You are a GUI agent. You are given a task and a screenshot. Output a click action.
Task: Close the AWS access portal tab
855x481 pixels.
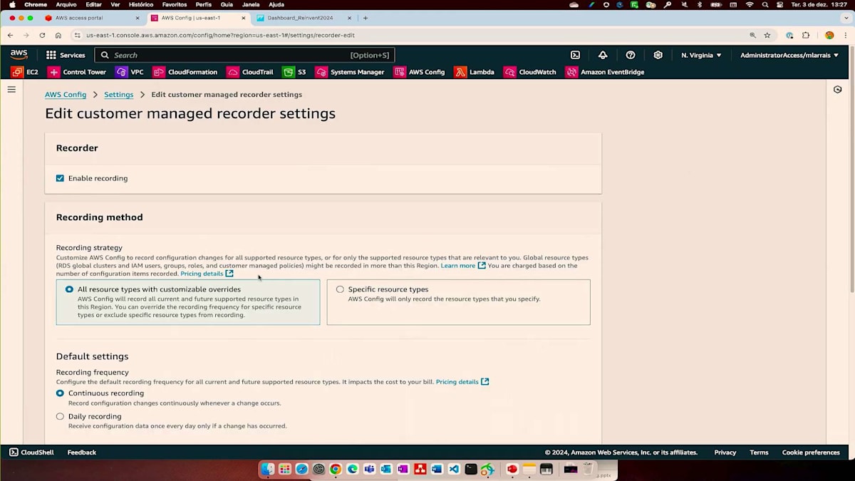point(138,18)
